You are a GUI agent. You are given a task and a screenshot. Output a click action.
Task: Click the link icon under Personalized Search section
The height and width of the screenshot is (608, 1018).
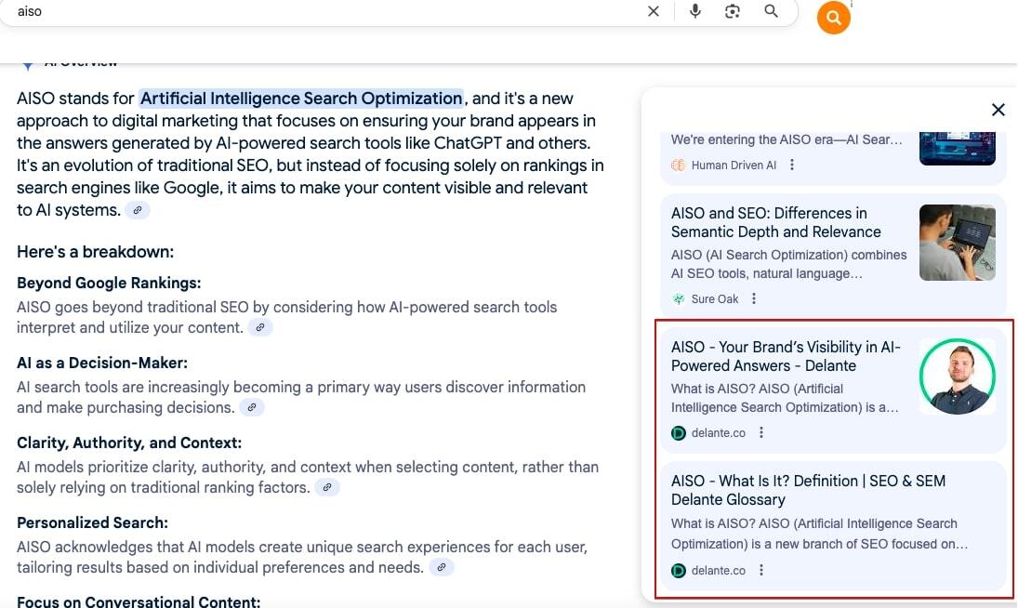pyautogui.click(x=442, y=566)
